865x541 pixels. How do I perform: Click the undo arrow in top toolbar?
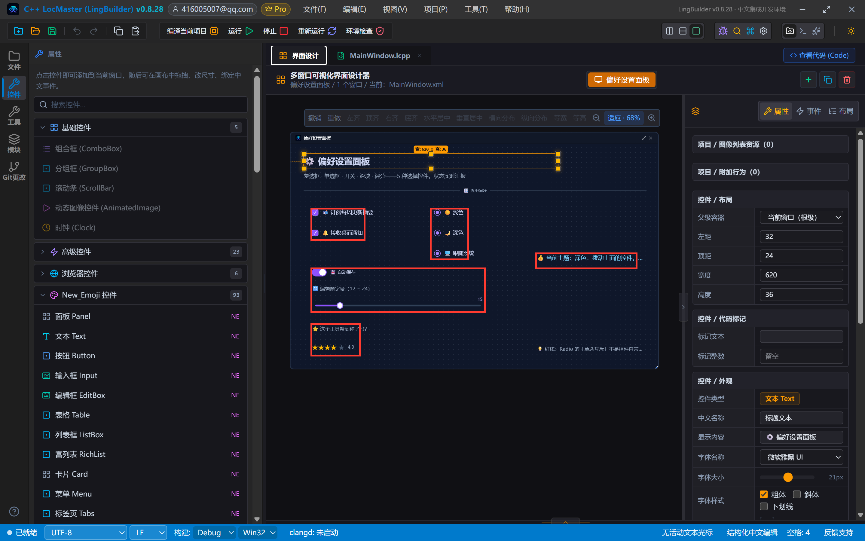pos(77,31)
